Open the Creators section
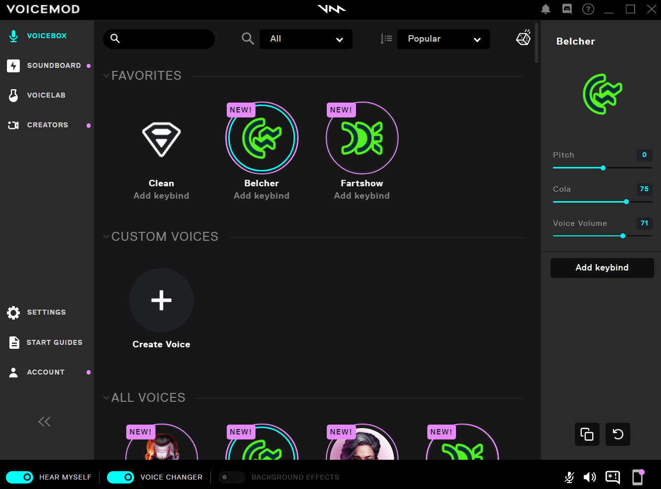 tap(47, 125)
